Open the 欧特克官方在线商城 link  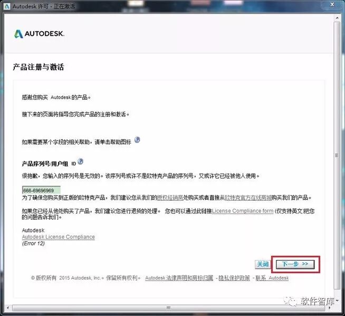click(x=248, y=198)
